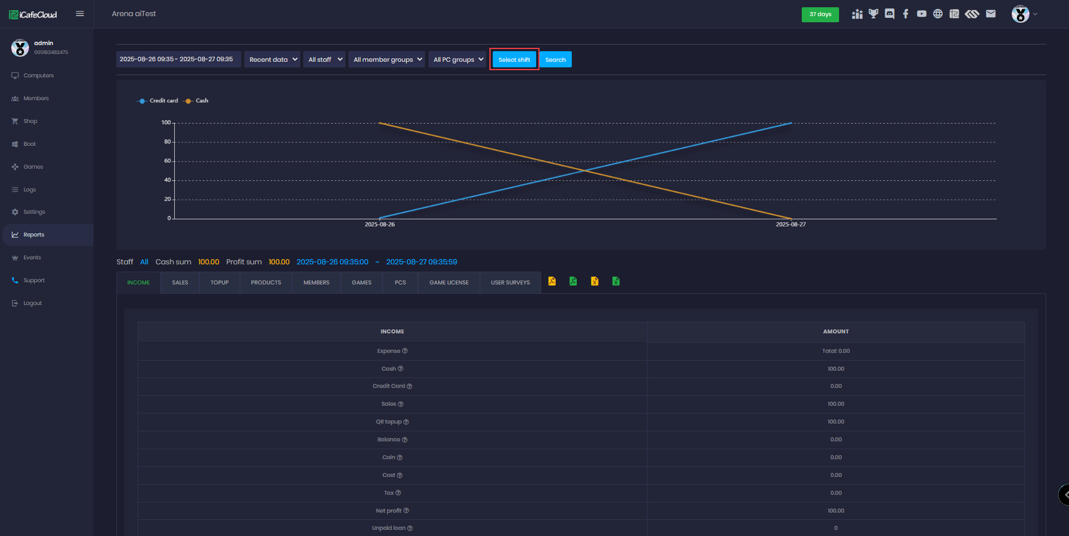1069x536 pixels.
Task: Open the Recent data dropdown
Action: pos(272,60)
